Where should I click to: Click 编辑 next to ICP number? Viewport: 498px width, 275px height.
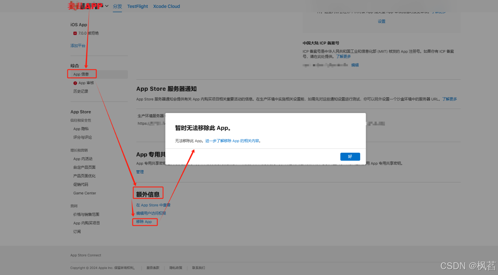(x=355, y=65)
